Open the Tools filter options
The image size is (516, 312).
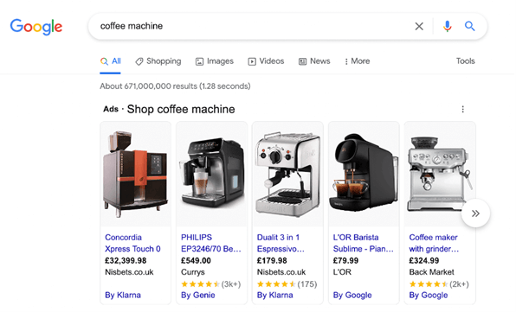[x=465, y=61]
